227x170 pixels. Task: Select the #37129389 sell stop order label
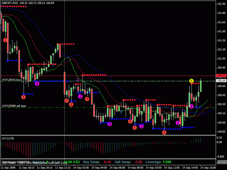(14, 106)
